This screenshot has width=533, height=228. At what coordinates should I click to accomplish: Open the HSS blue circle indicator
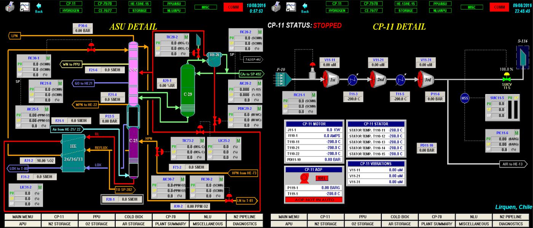[x=464, y=97]
